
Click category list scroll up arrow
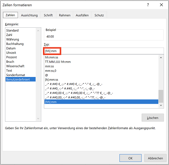[38, 31]
